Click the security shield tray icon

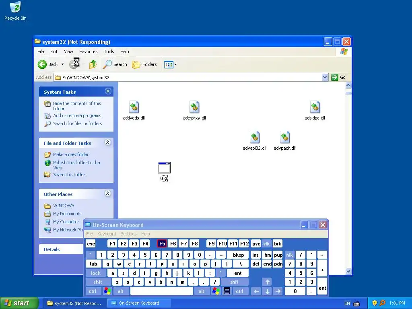(x=375, y=303)
